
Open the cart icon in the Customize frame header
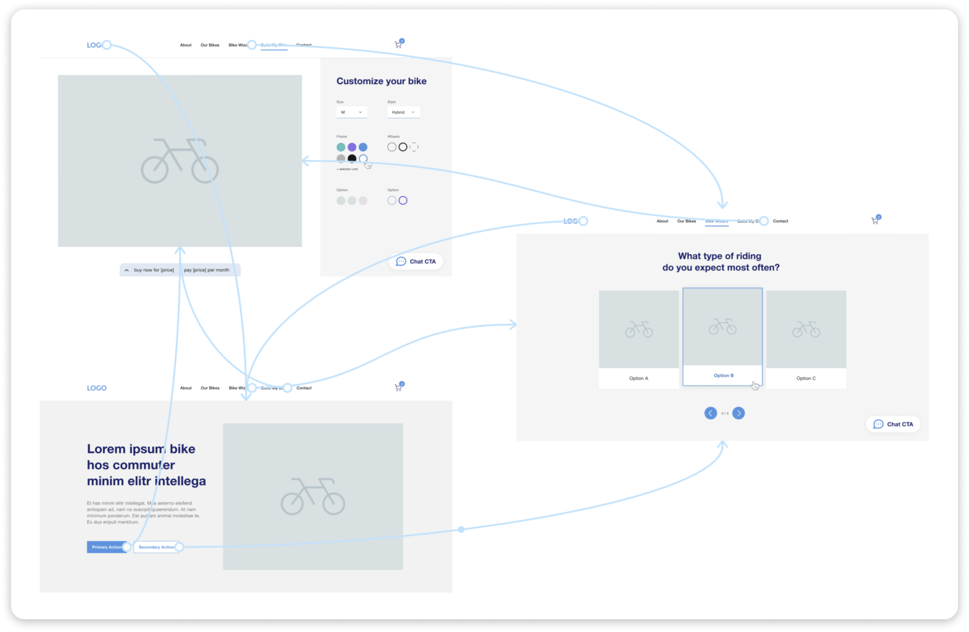click(398, 44)
